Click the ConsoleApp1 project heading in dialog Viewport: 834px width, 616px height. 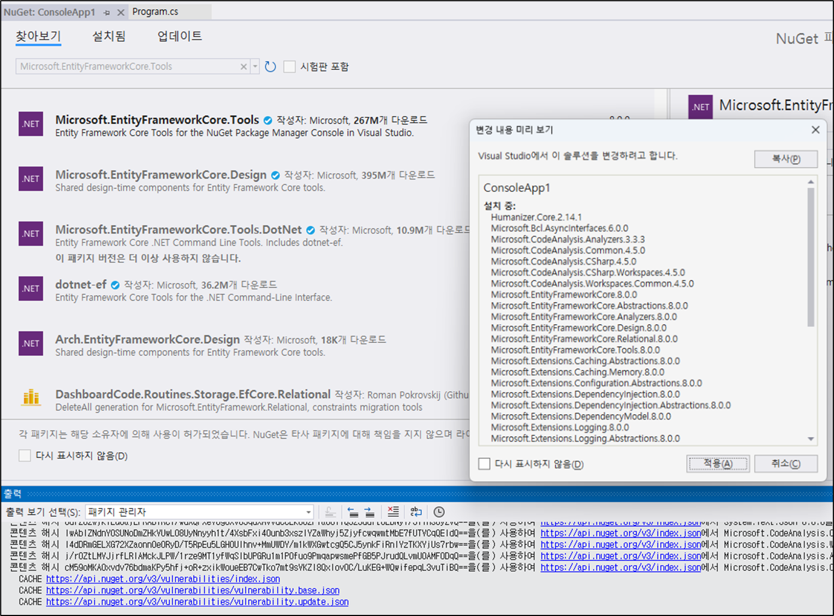(x=516, y=188)
